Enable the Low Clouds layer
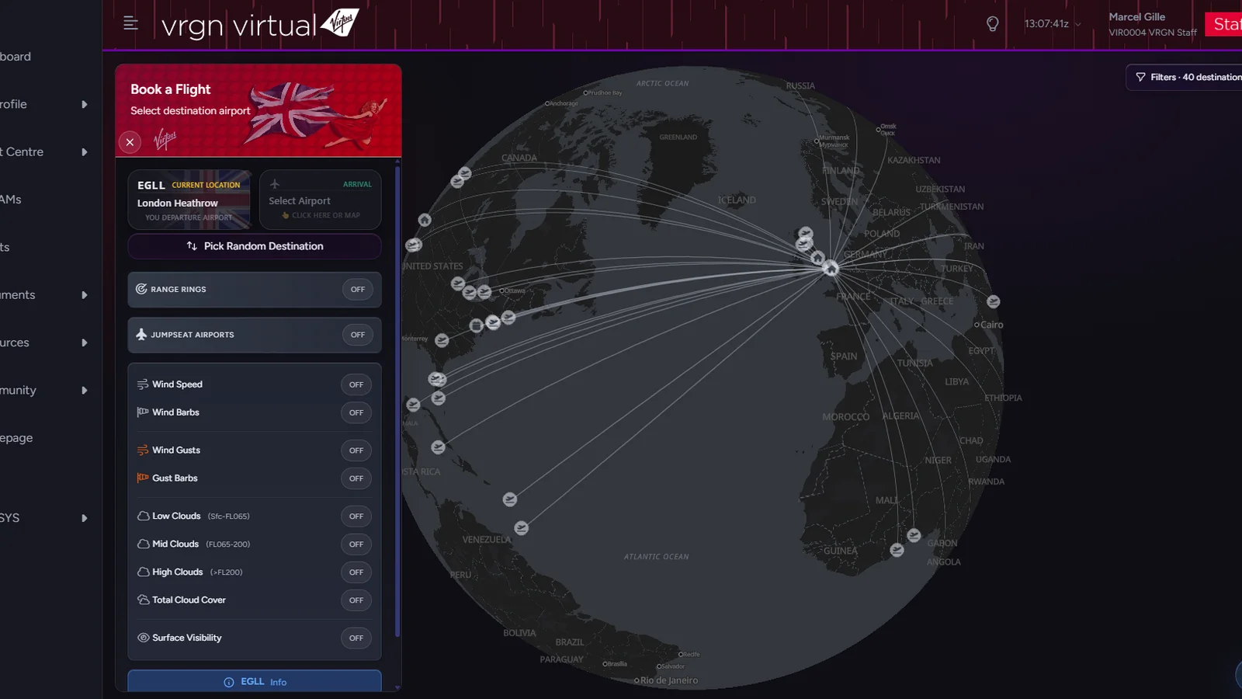The height and width of the screenshot is (699, 1242). [x=356, y=516]
